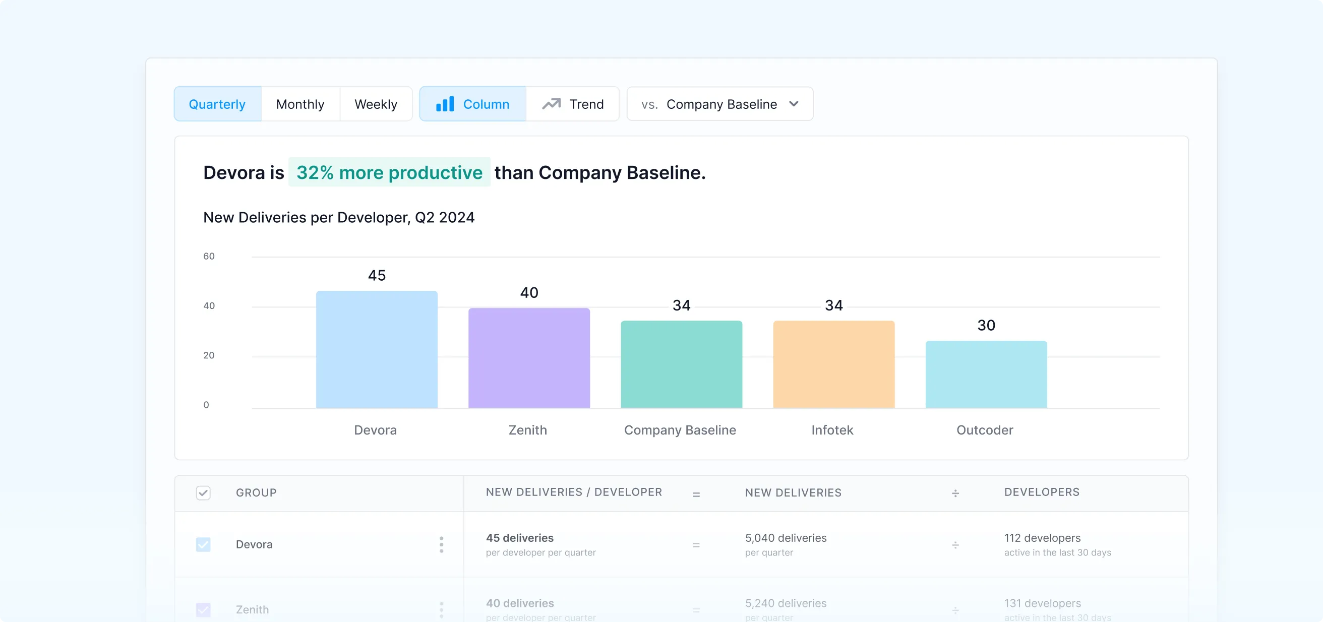1323x622 pixels.
Task: Click the 'Outcoder' axis label
Action: [x=985, y=430]
